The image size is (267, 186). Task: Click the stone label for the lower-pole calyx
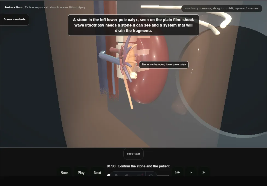[164, 65]
